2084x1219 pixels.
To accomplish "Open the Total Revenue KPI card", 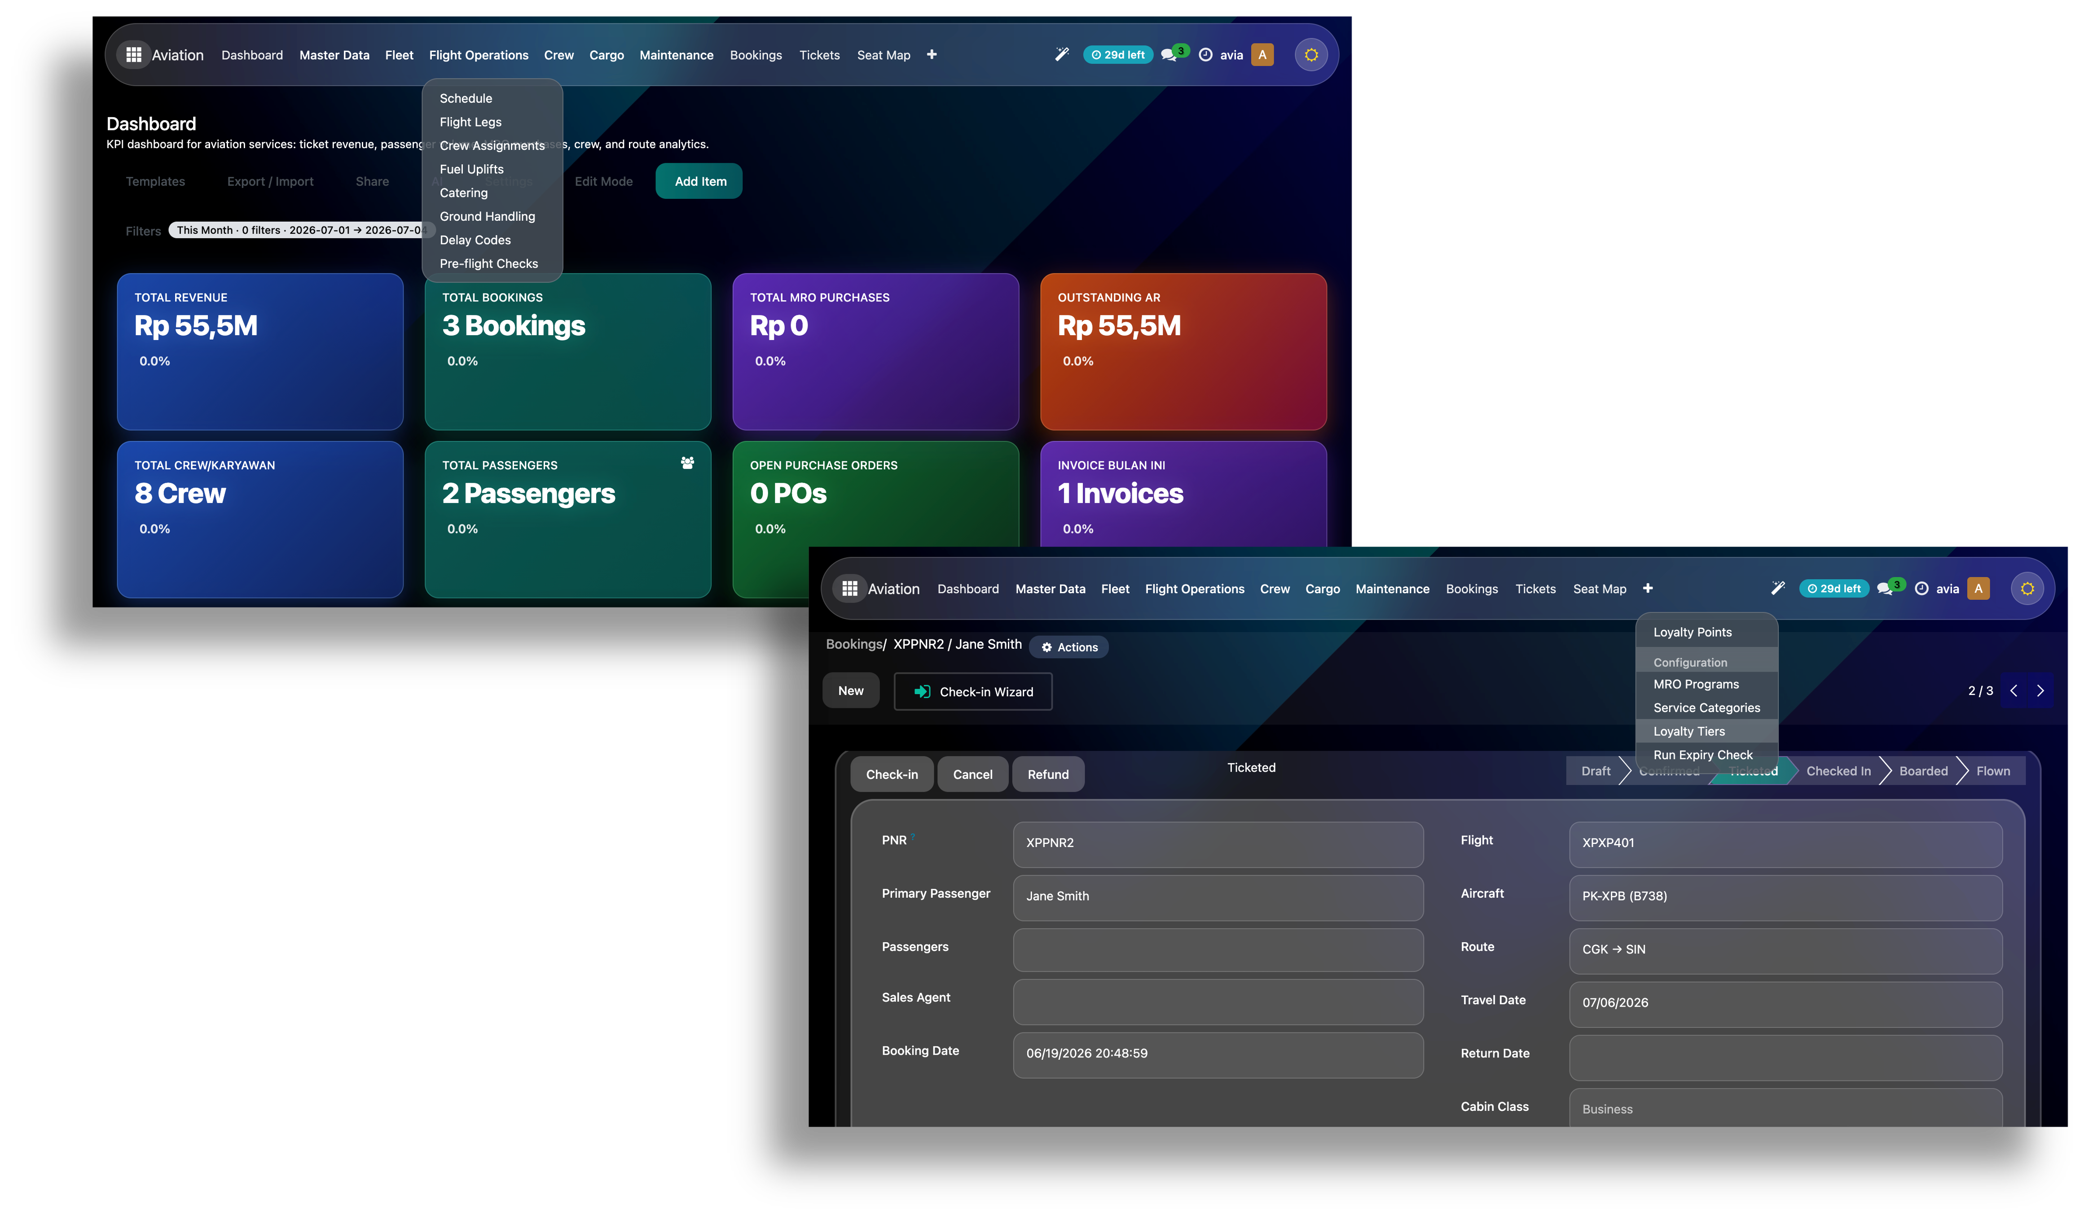I will pyautogui.click(x=260, y=352).
